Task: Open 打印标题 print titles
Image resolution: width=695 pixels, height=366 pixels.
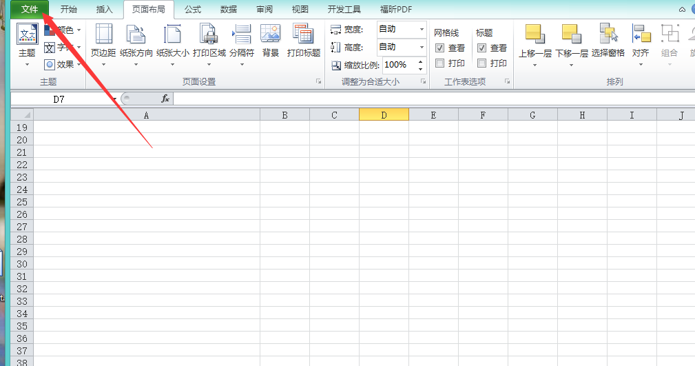Action: (x=304, y=41)
